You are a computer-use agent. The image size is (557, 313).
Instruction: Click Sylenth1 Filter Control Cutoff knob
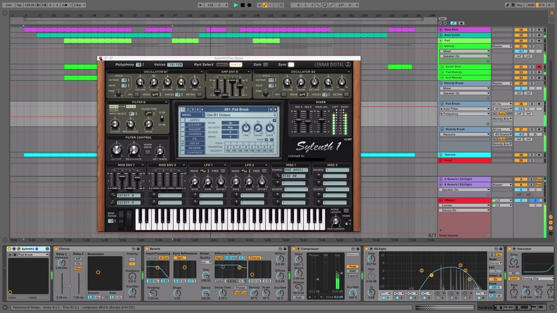coord(116,151)
